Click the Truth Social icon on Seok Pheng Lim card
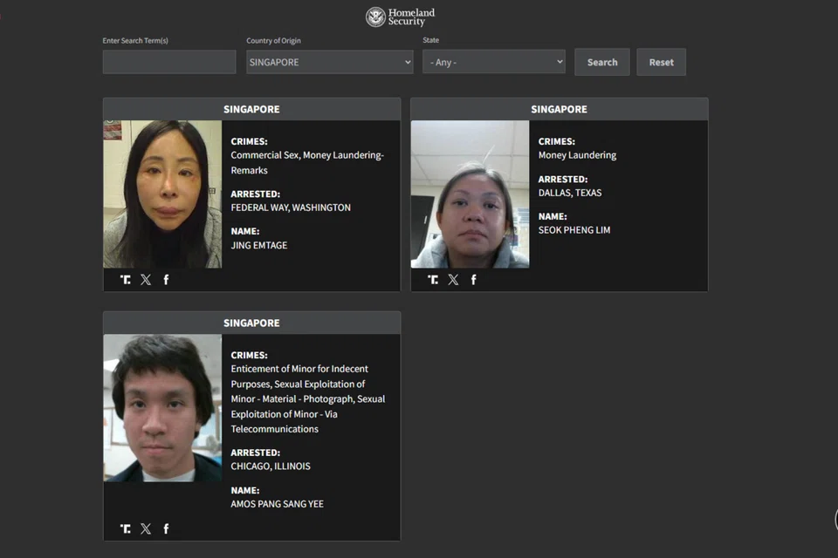This screenshot has width=838, height=558. pyautogui.click(x=433, y=280)
